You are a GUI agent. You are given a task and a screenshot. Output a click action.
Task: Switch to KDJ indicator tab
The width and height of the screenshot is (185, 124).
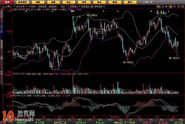pyautogui.click(x=100, y=120)
